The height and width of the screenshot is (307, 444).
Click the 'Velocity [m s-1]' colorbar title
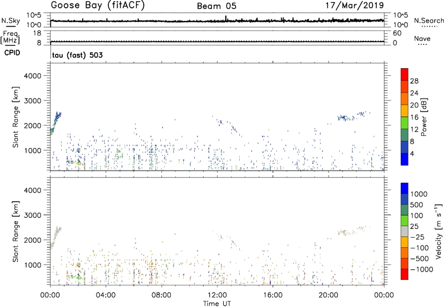pos(438,231)
